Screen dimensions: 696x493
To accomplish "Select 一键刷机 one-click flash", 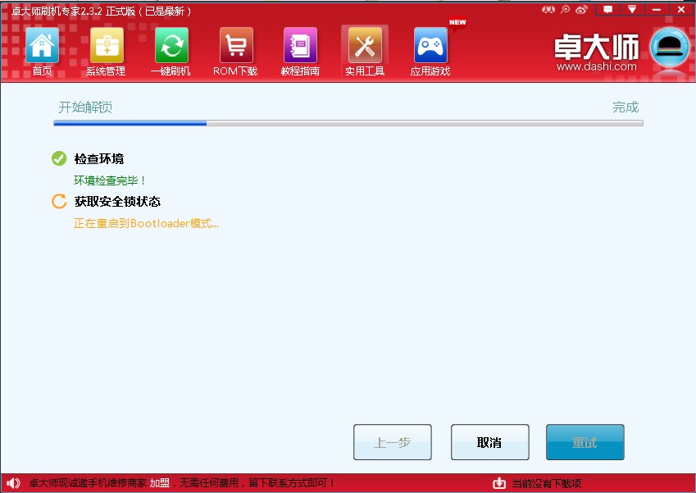I will (x=171, y=46).
